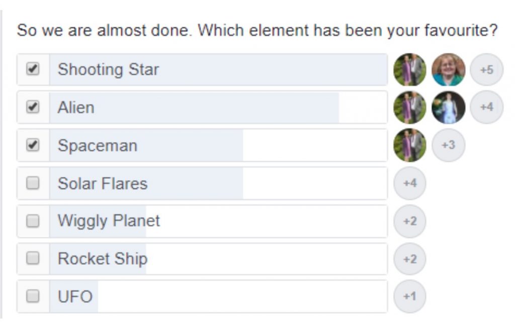Open the +2 voters list for Wiggly Planet
The height and width of the screenshot is (330, 515).
[410, 221]
